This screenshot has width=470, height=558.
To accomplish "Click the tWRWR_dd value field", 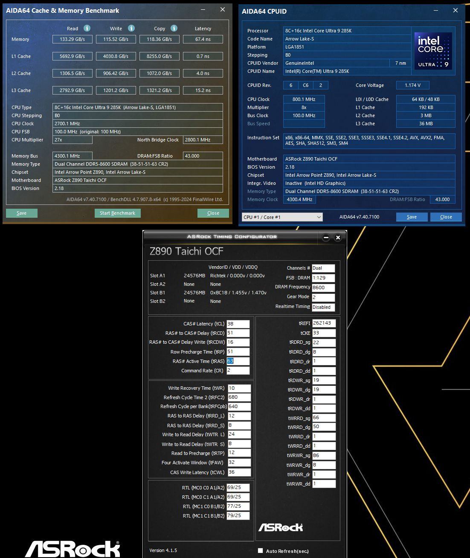I will click(324, 484).
